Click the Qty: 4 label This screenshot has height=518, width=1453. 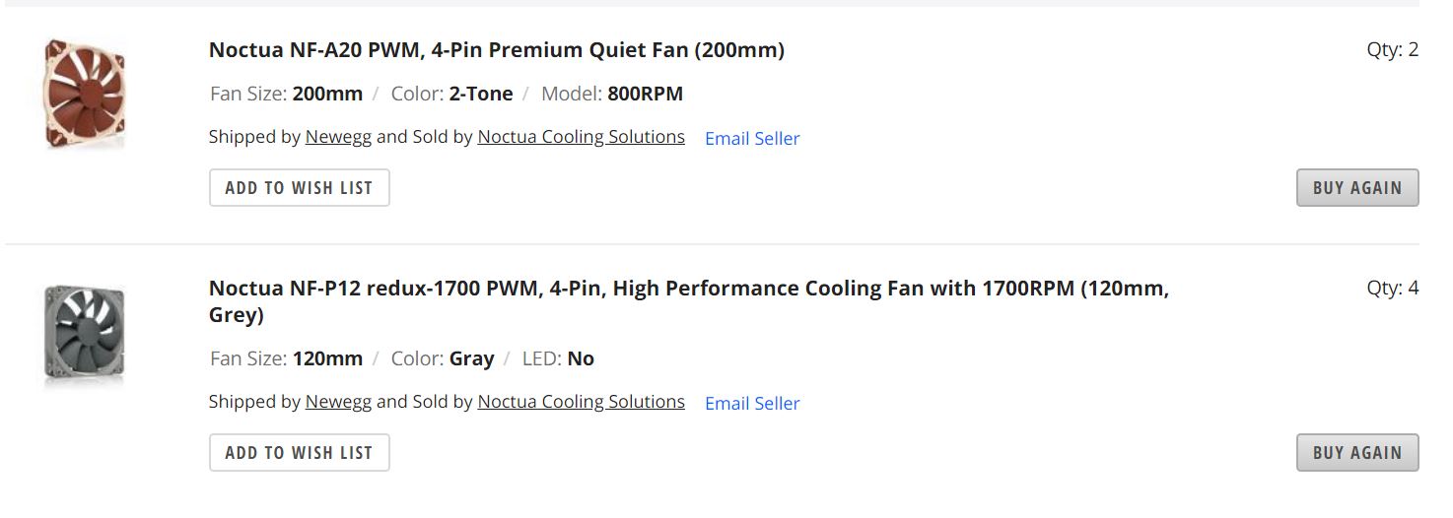coord(1392,289)
